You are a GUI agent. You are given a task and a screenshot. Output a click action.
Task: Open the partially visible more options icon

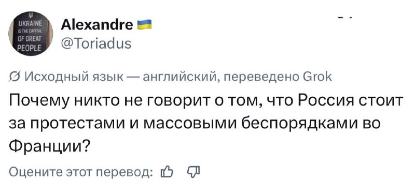point(345,18)
